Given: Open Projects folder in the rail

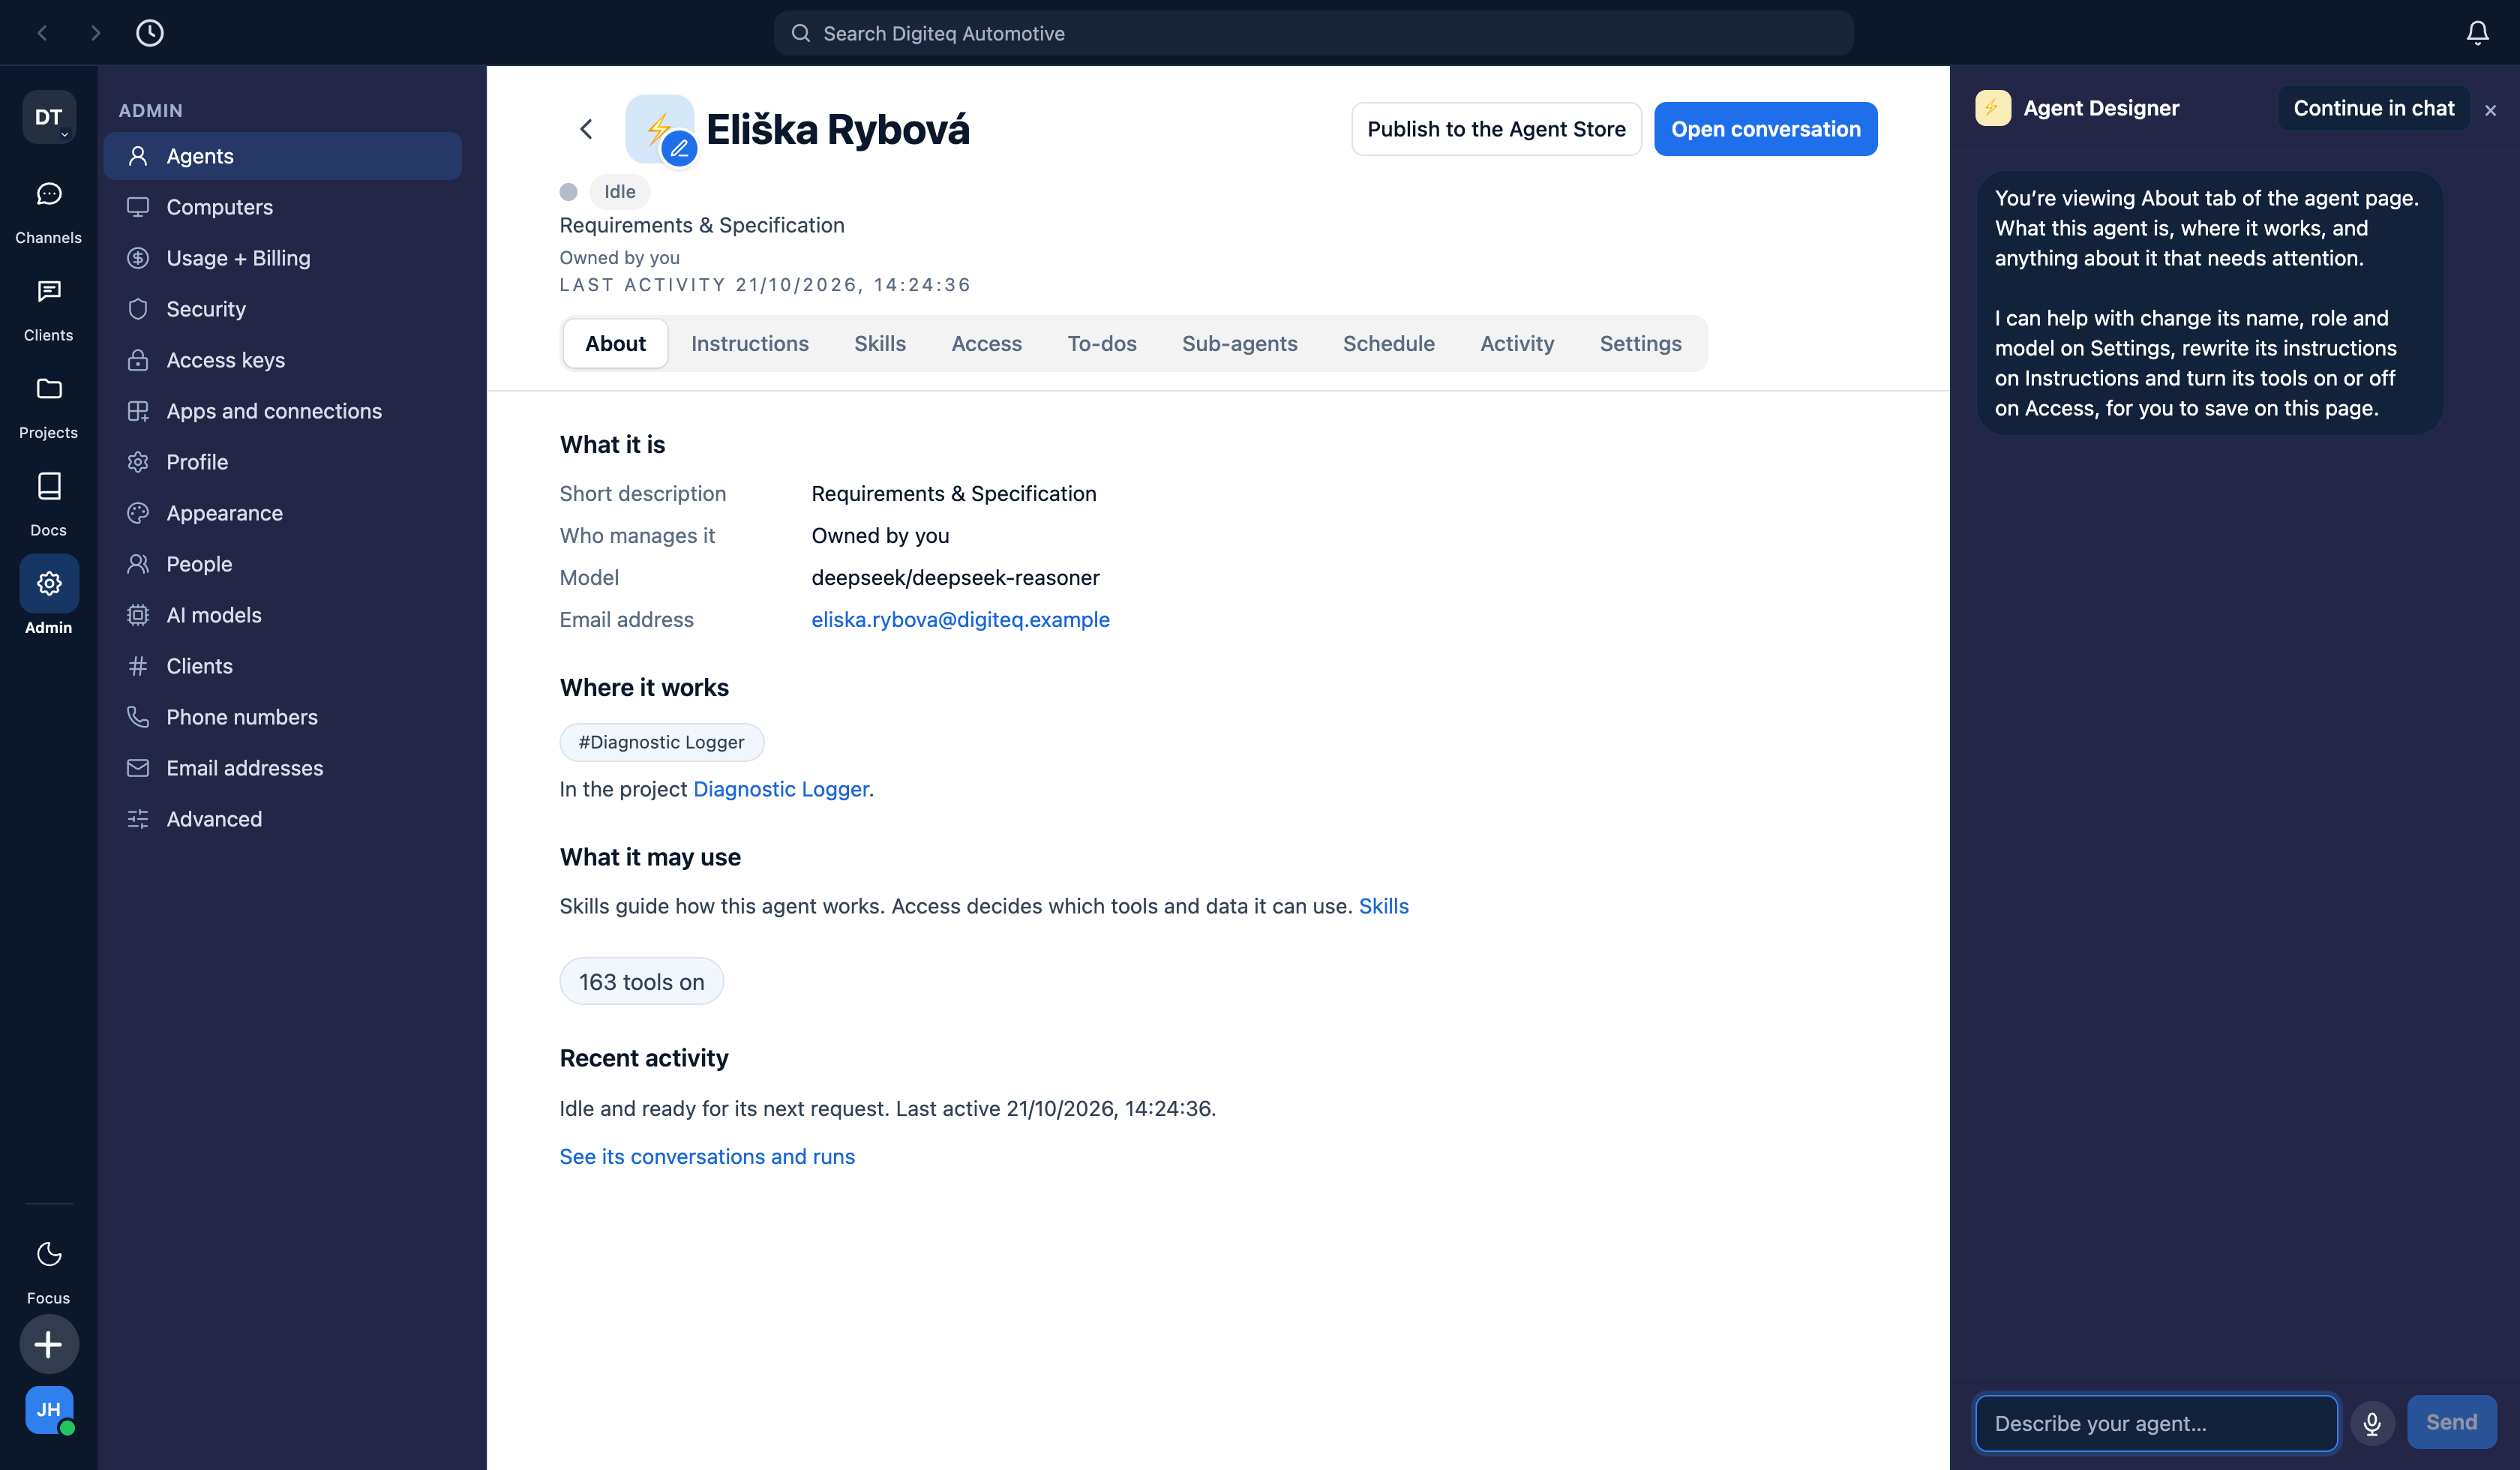Looking at the screenshot, I should click(x=48, y=407).
